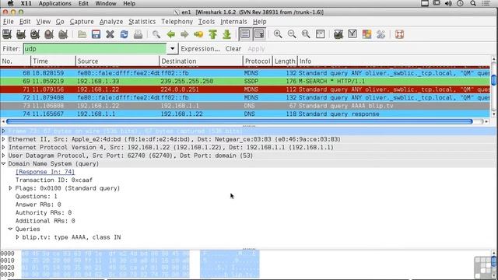The image size is (498, 280).
Task: Open the Analyze menu
Action: pos(111,22)
